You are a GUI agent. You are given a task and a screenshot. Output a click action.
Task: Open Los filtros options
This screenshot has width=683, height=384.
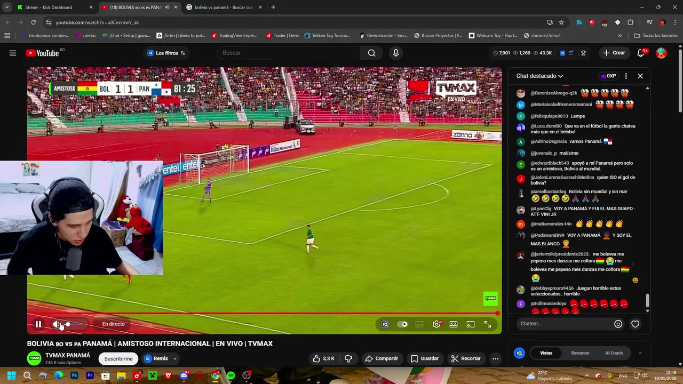click(x=166, y=53)
